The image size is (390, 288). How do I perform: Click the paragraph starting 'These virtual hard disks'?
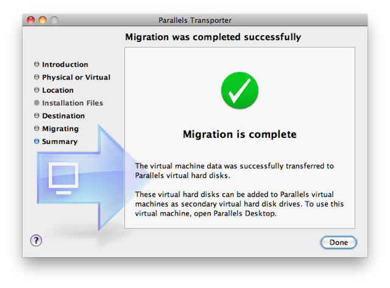239,204
